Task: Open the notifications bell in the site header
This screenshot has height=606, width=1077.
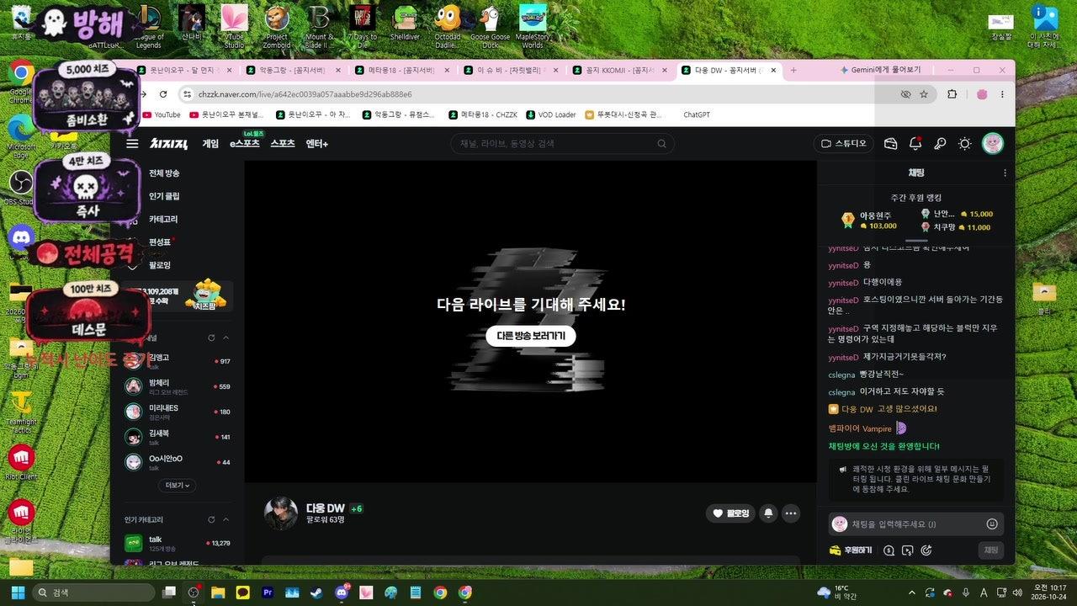Action: click(915, 144)
